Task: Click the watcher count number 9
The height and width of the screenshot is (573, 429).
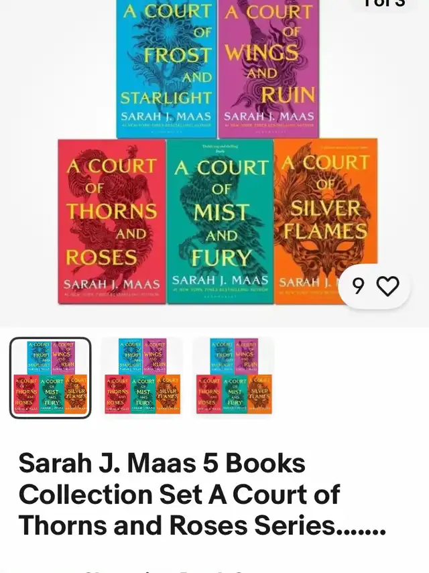Action: click(x=359, y=286)
